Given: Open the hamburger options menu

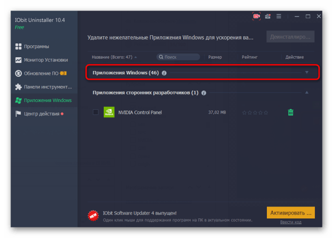Looking at the screenshot, I should pos(279,16).
